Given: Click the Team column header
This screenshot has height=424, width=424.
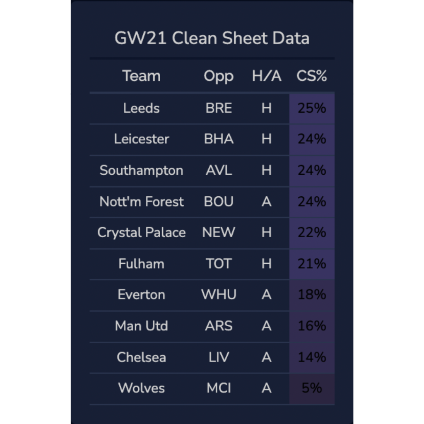Looking at the screenshot, I should click(141, 76).
